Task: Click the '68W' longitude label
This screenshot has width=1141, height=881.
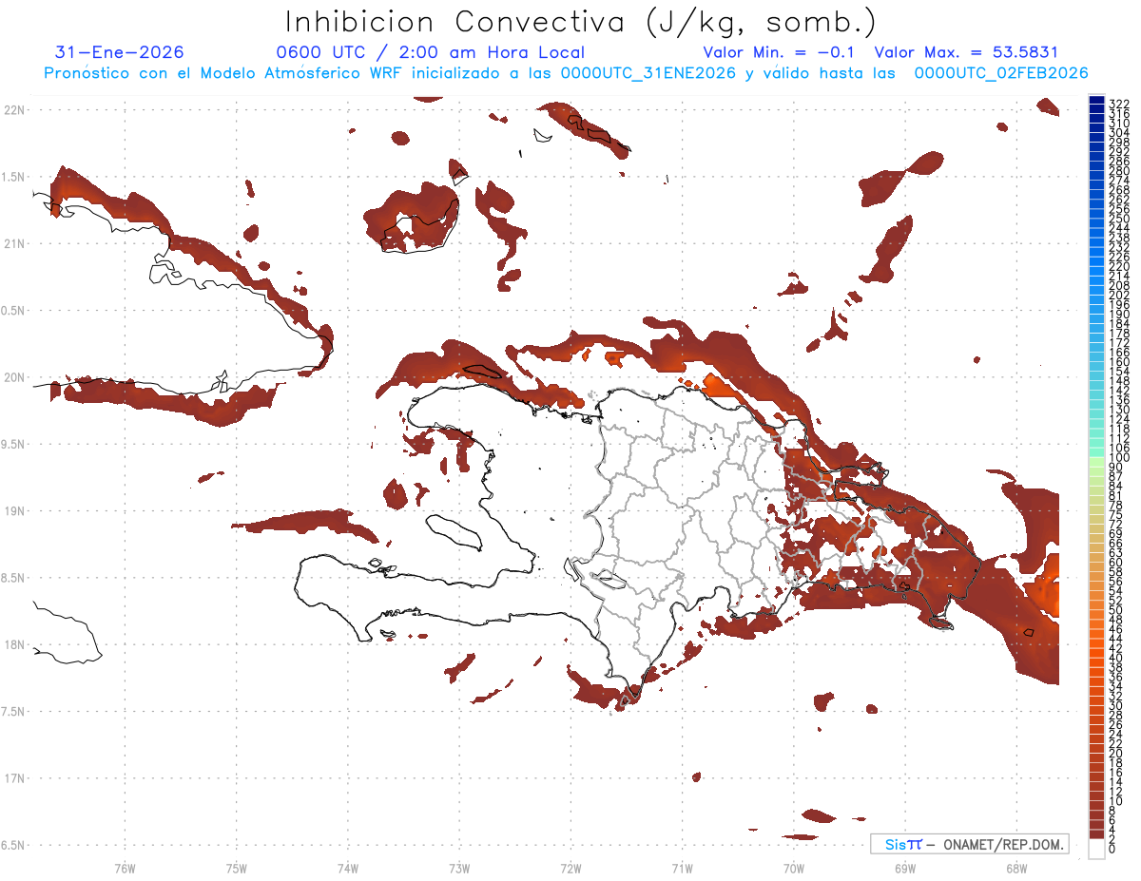Action: coord(1016,868)
